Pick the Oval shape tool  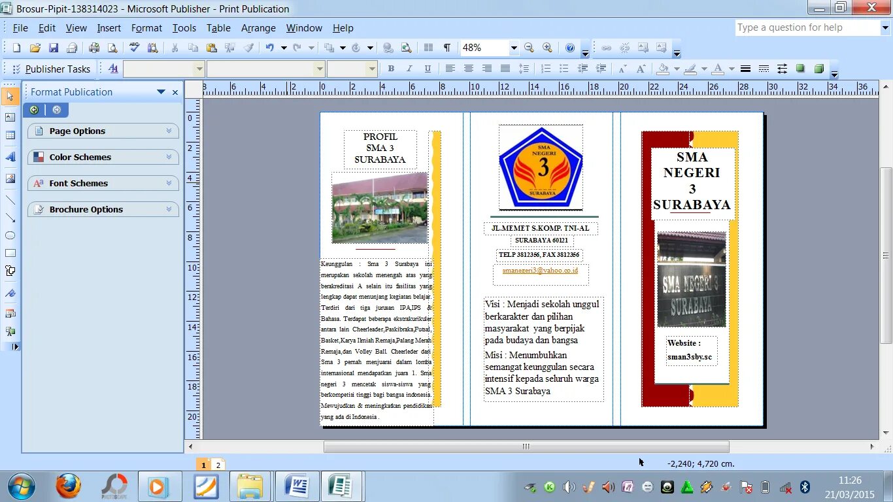[10, 235]
